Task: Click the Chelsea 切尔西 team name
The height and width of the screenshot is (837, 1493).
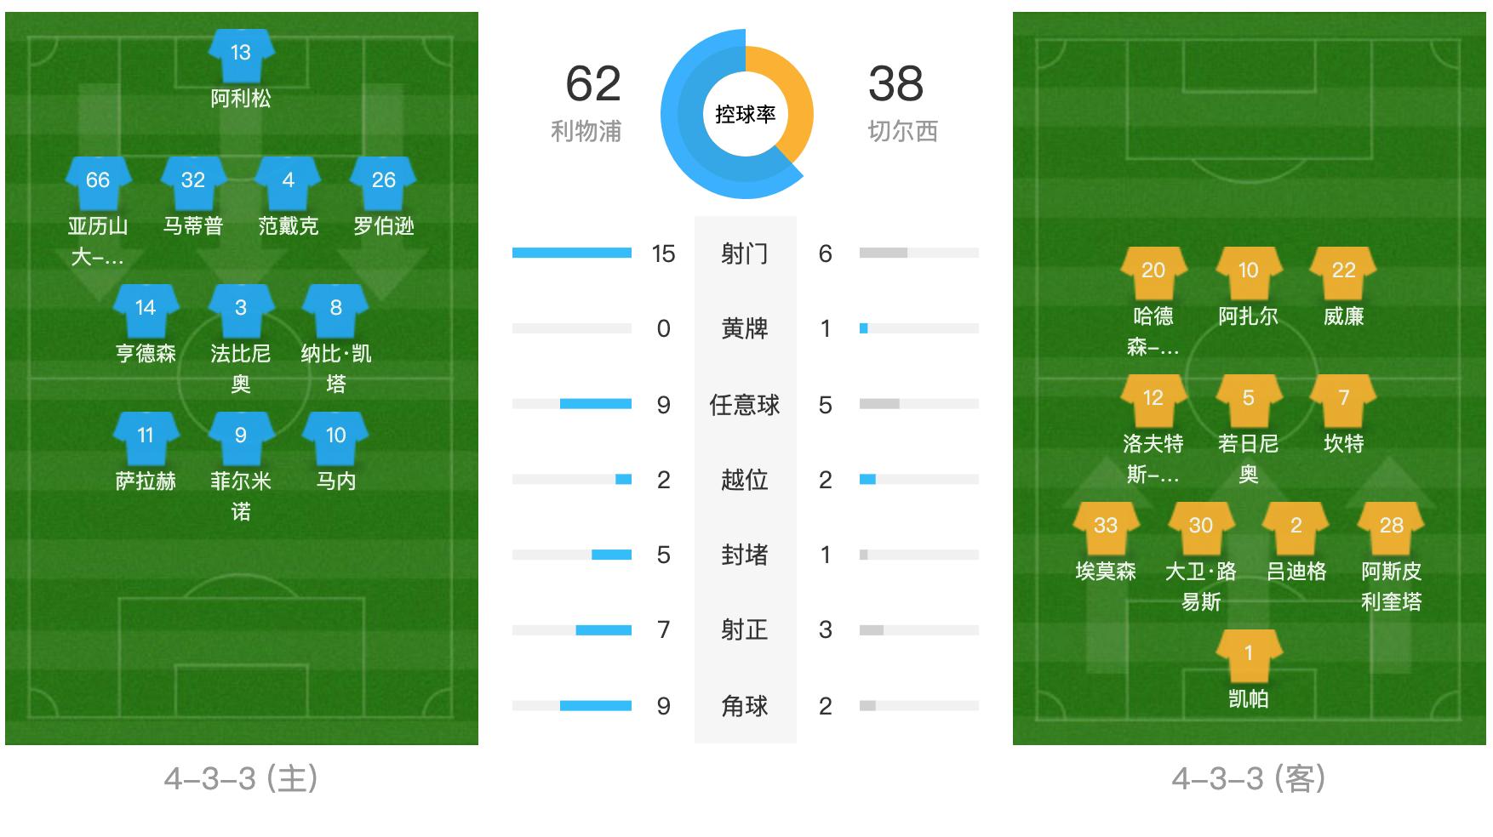Action: coord(902,131)
